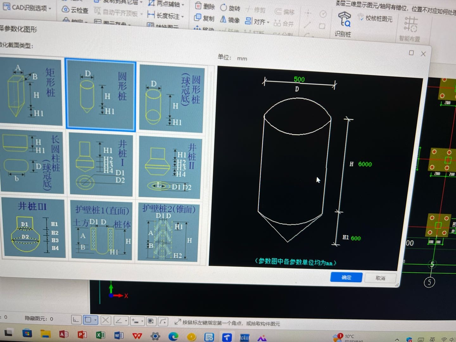Click the 两点辅轴 tool
This screenshot has height=342, width=456.
166,4
